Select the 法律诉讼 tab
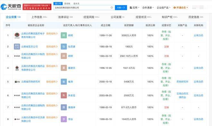Image resolution: width=212 pixels, height=126 pixels. coord(66,17)
